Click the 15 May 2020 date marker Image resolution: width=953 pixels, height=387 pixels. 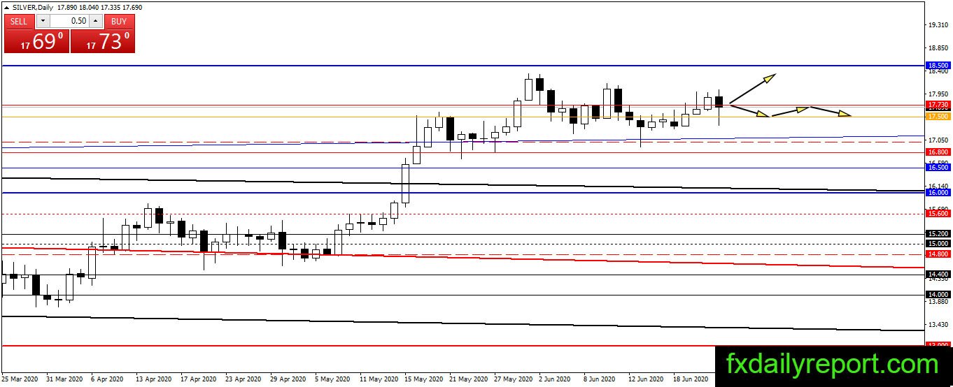424,379
